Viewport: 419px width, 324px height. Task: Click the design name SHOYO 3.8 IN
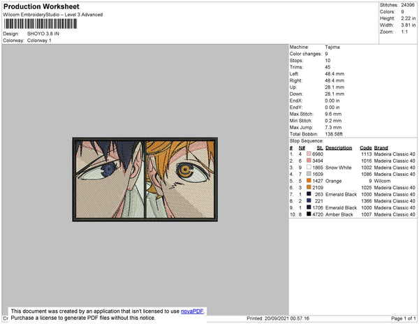(43, 34)
